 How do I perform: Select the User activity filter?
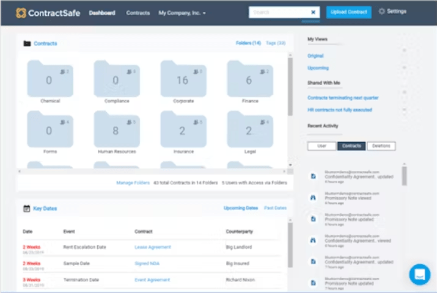click(321, 146)
